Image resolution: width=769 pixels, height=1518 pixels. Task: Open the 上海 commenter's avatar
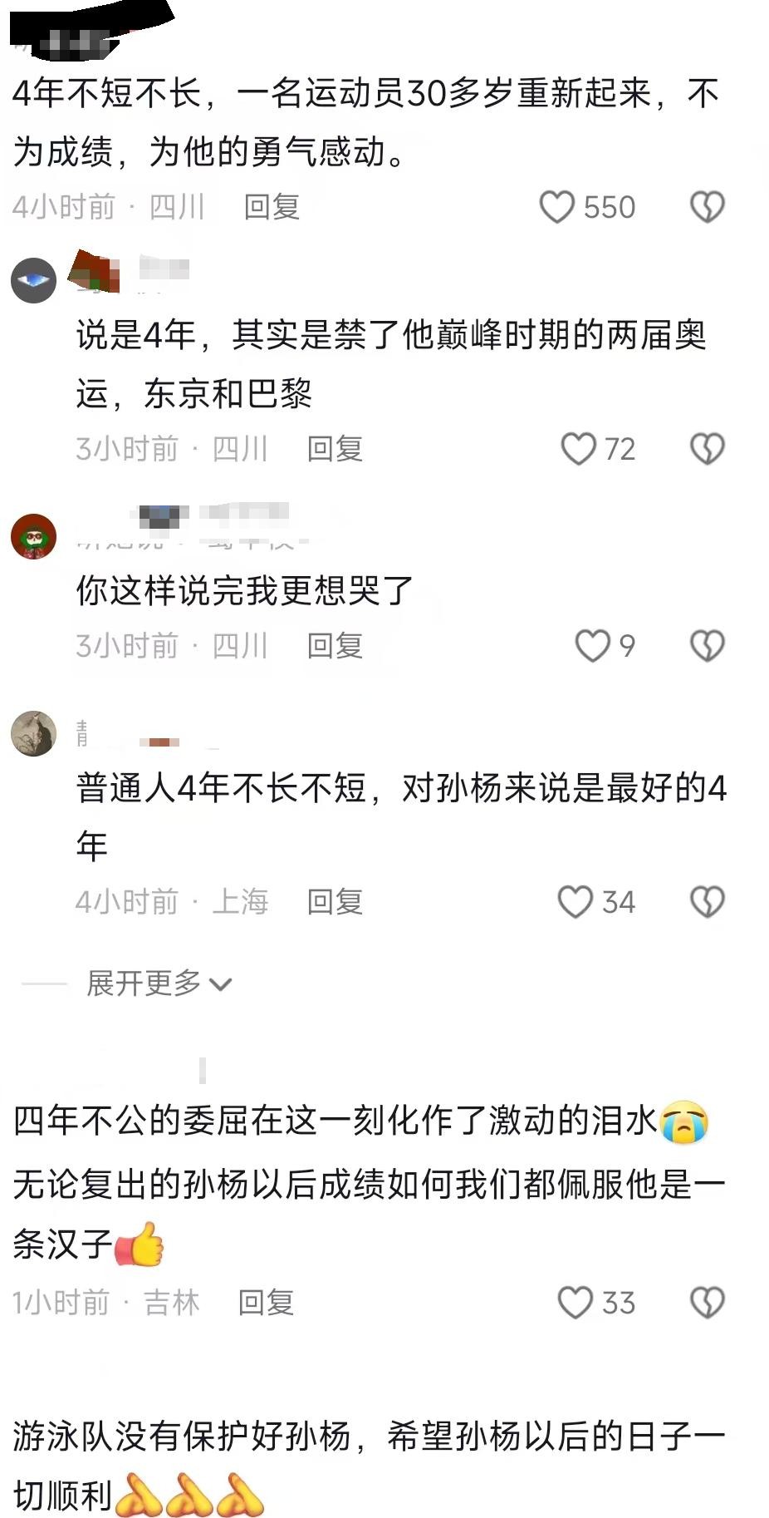[x=33, y=733]
